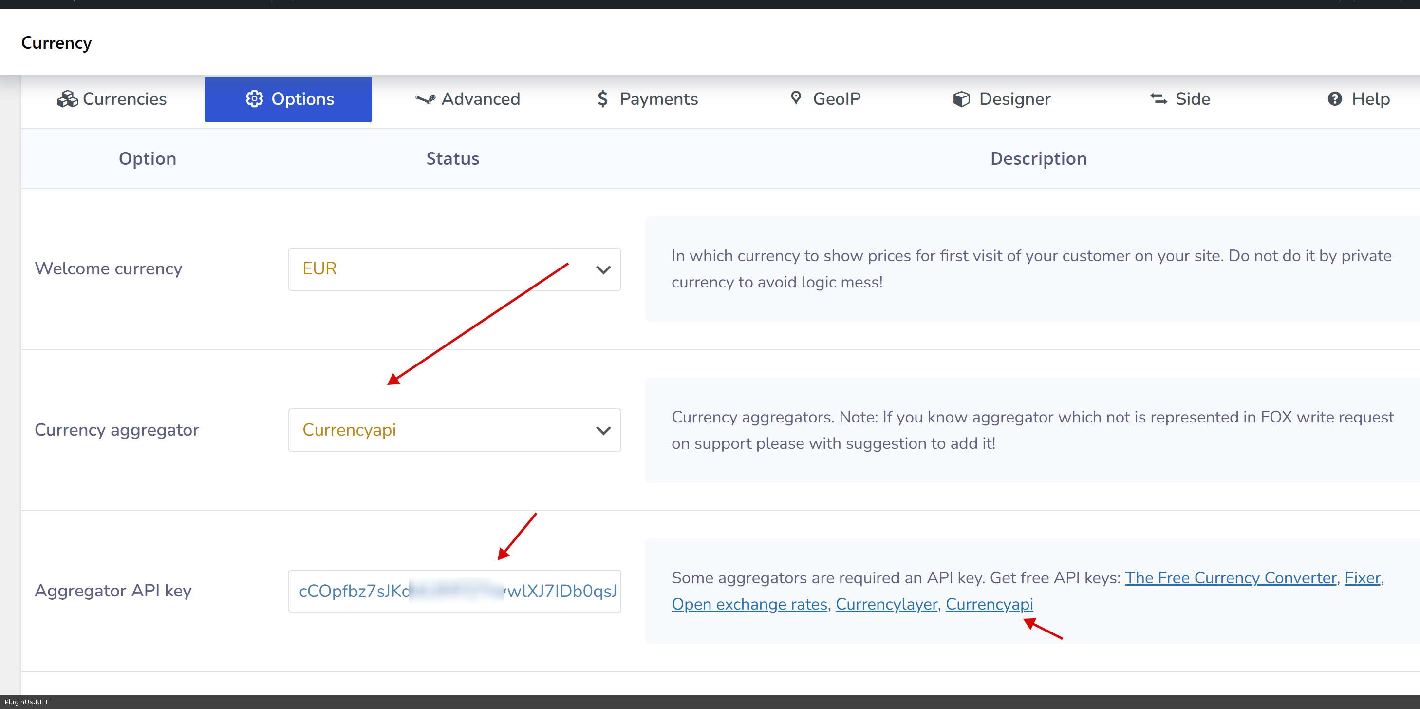Screen dimensions: 1420x709
Task: Click the arrows icon beside Side
Action: click(x=1158, y=99)
